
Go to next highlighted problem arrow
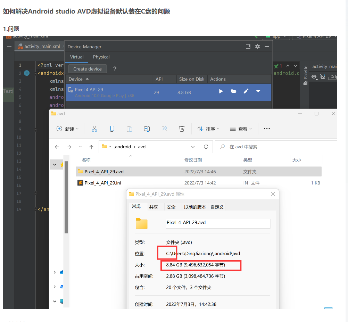pos(295,66)
